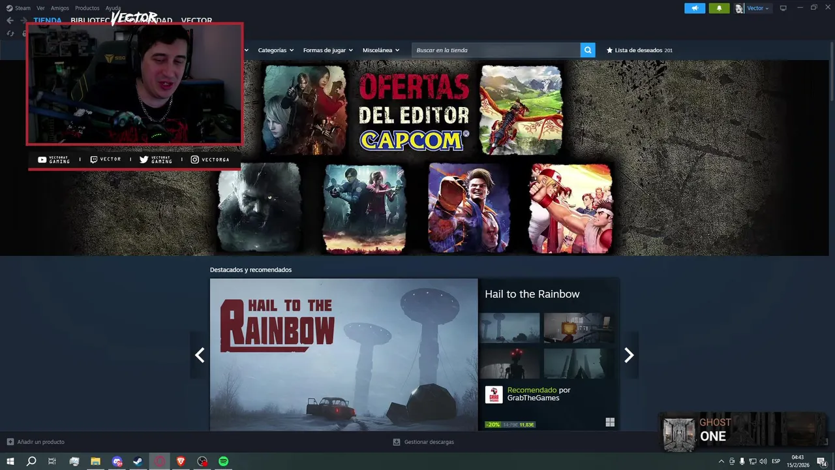Screen dimensions: 835x470
Task: Open Windows taskbar search
Action: 31,462
